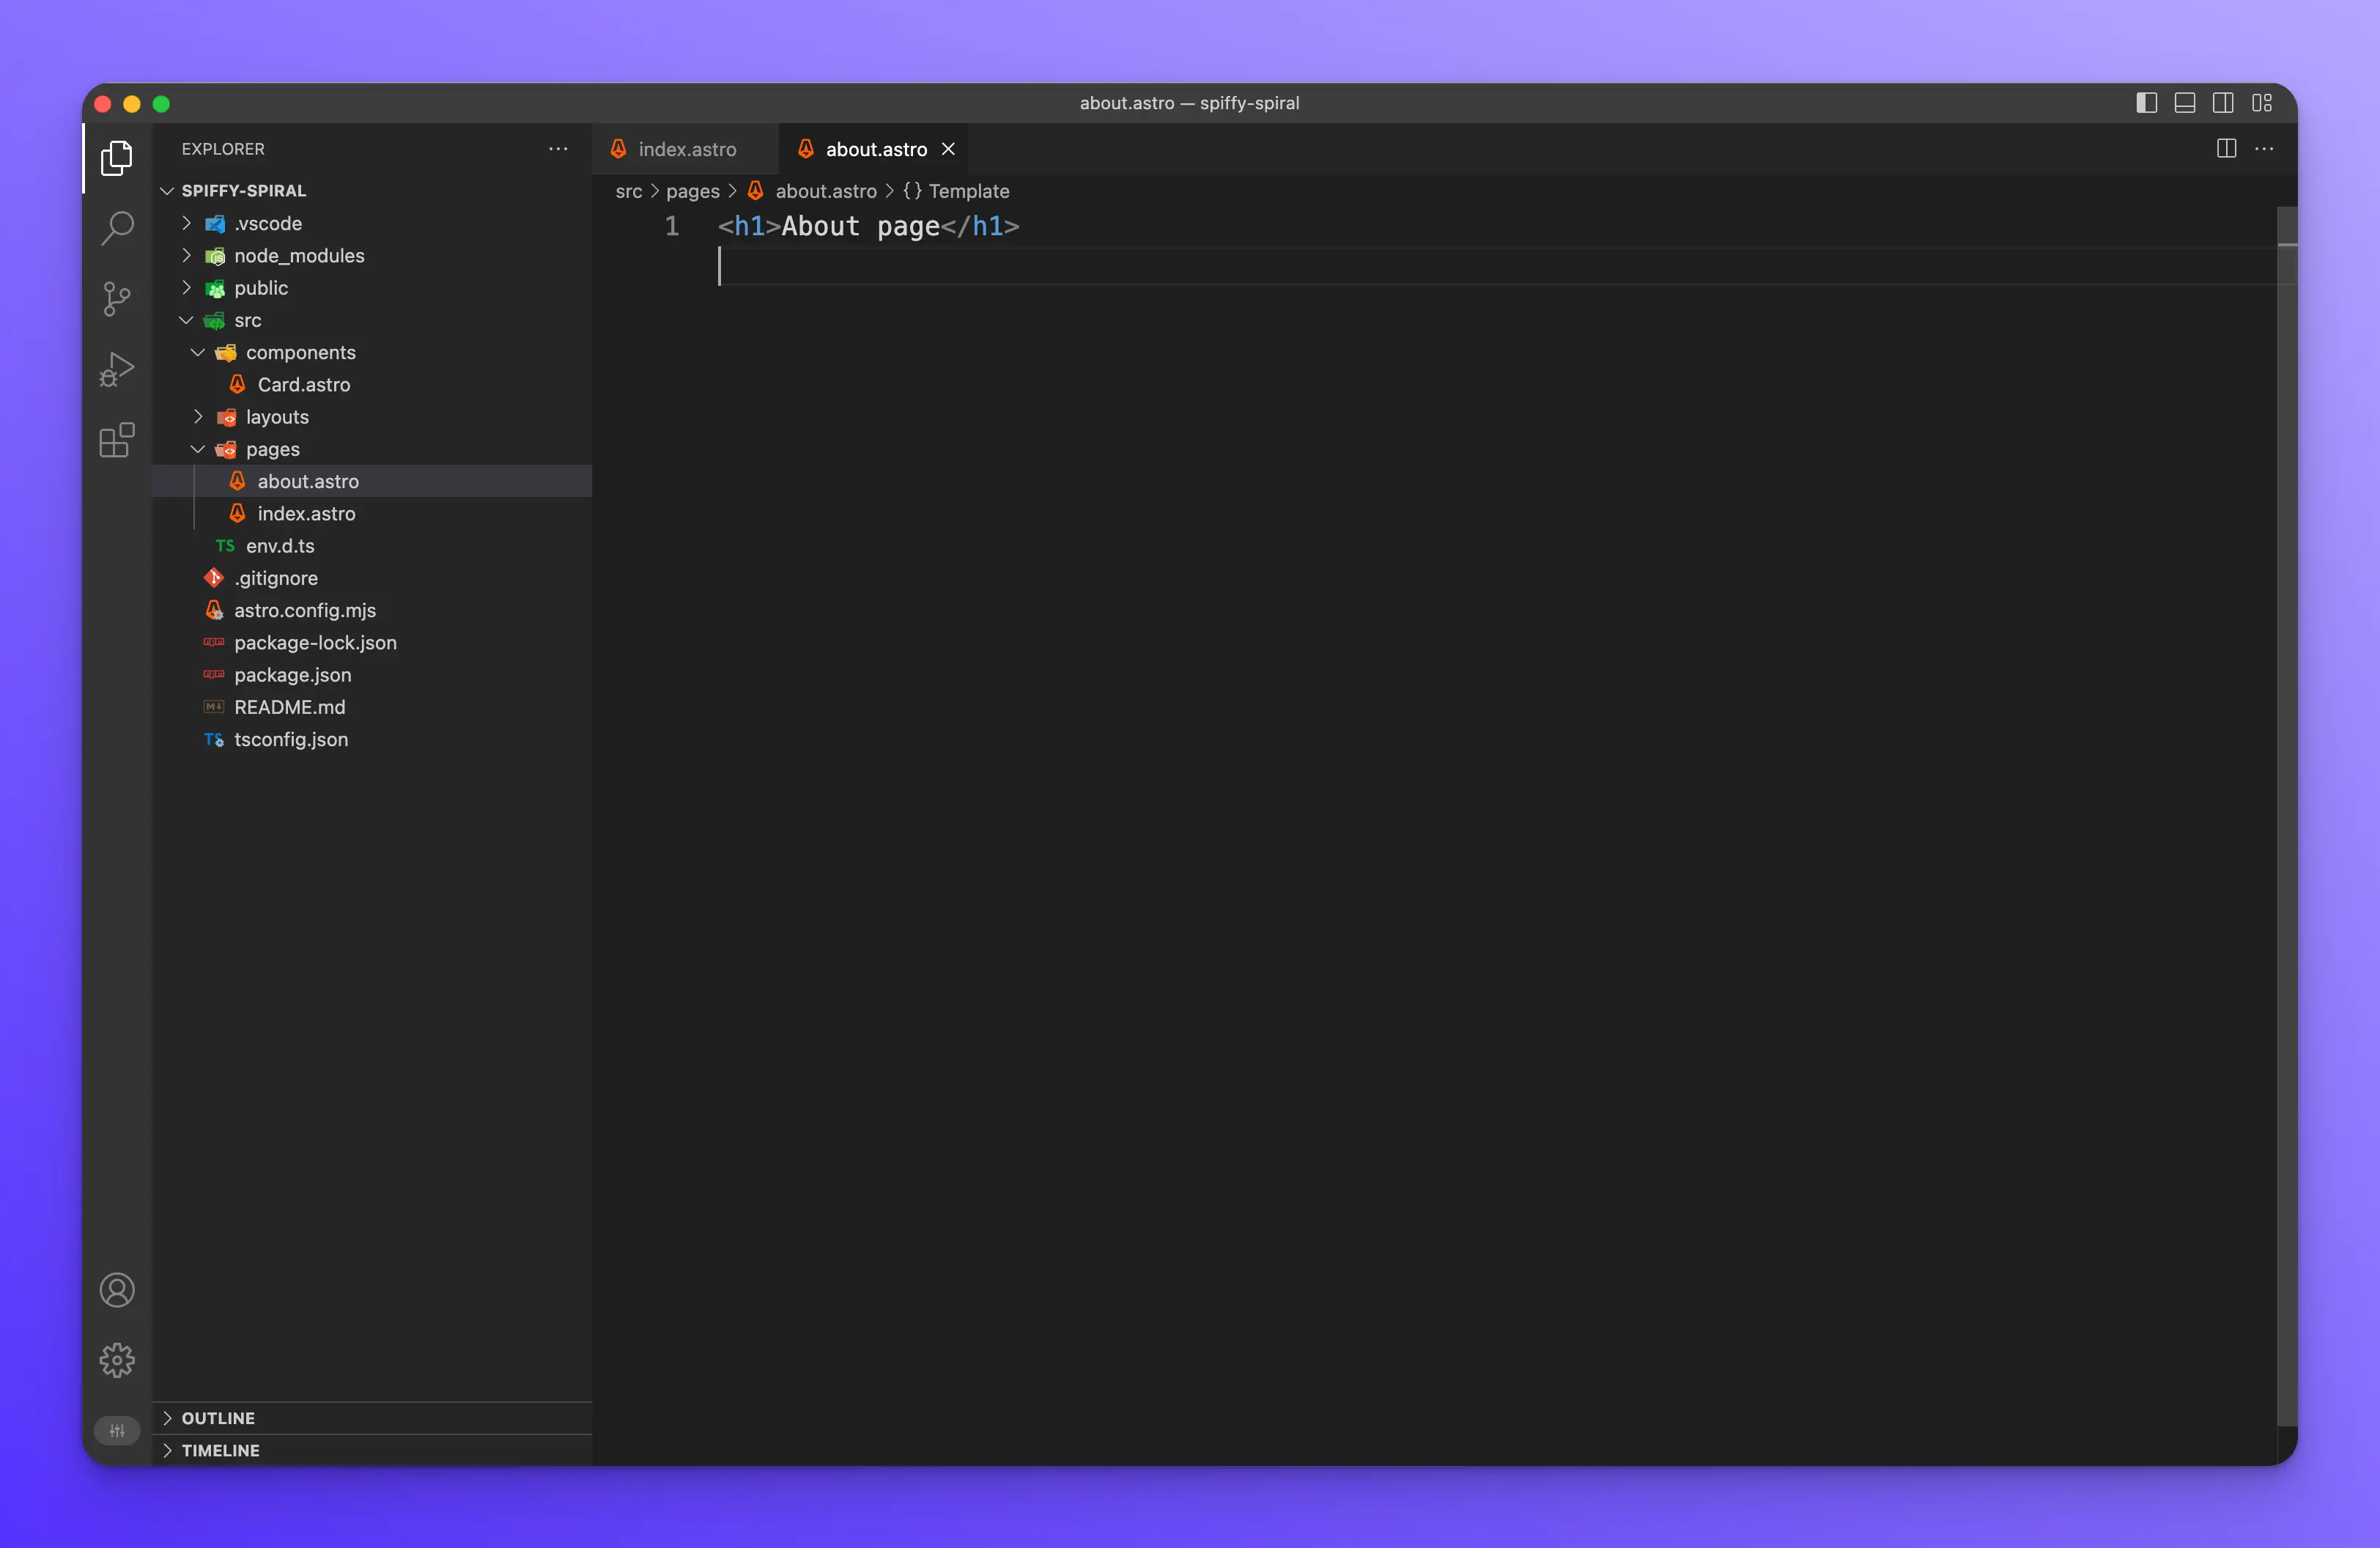Click the Explorer panel icon
This screenshot has width=2380, height=1548.
pyautogui.click(x=117, y=155)
